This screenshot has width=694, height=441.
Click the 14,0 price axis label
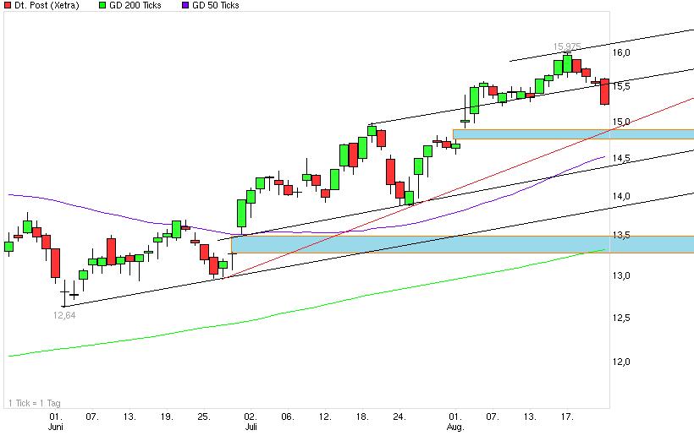tap(621, 196)
